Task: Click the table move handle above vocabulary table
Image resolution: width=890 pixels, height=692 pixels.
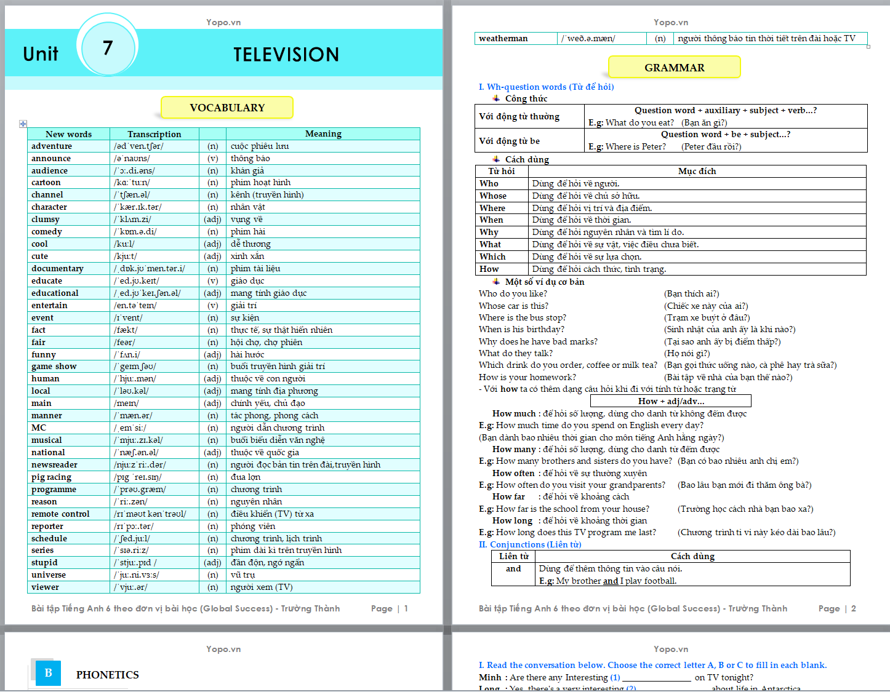Action: 23,124
